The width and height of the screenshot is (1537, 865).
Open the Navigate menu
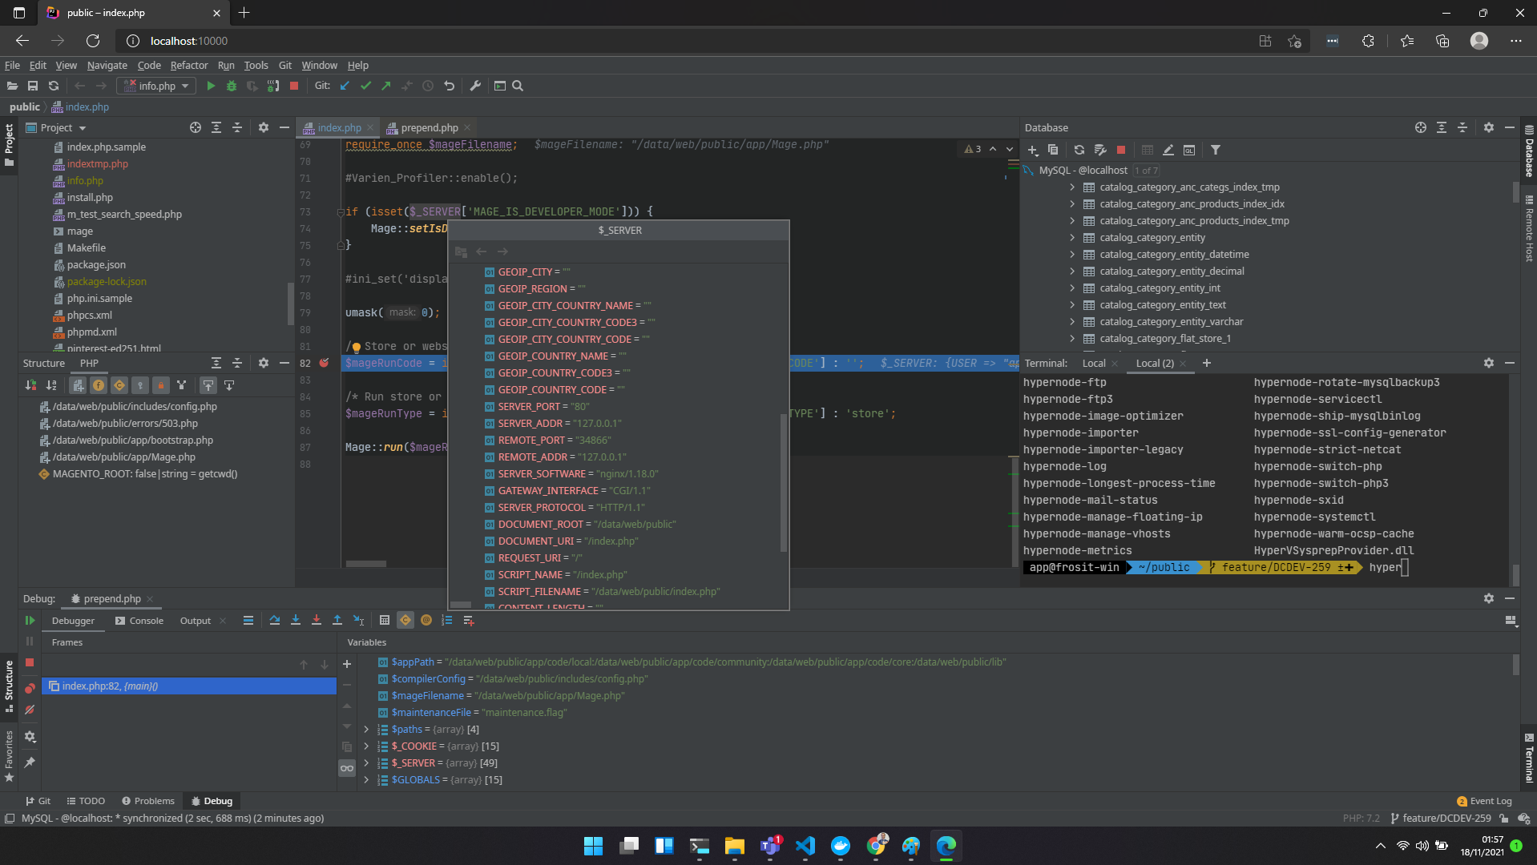pos(107,65)
